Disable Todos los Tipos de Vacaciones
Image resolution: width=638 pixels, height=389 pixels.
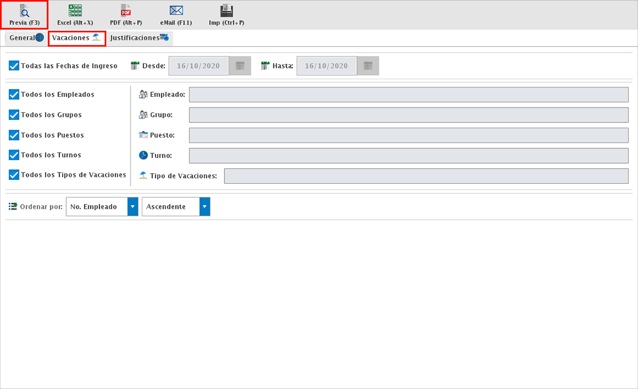[x=14, y=175]
